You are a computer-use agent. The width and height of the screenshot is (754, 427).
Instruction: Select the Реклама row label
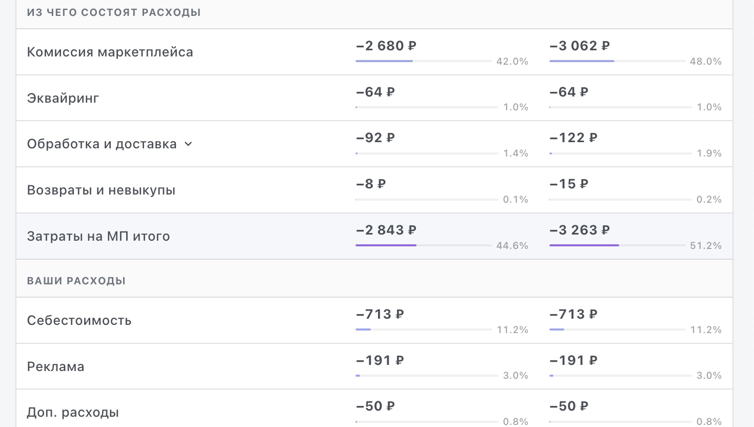tap(55, 367)
